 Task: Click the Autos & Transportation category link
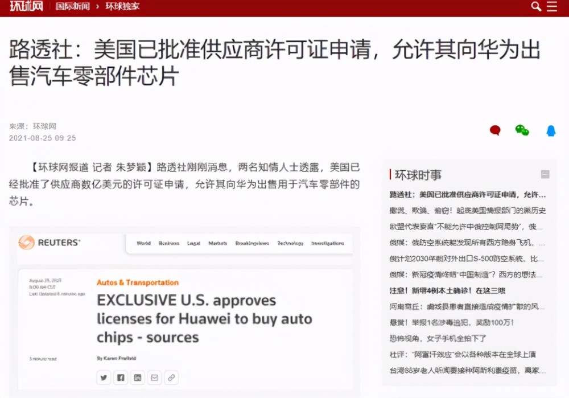pos(138,282)
